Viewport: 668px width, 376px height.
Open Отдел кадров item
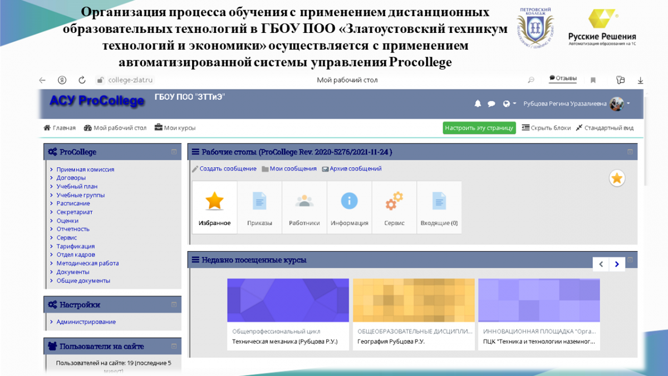tap(76, 255)
